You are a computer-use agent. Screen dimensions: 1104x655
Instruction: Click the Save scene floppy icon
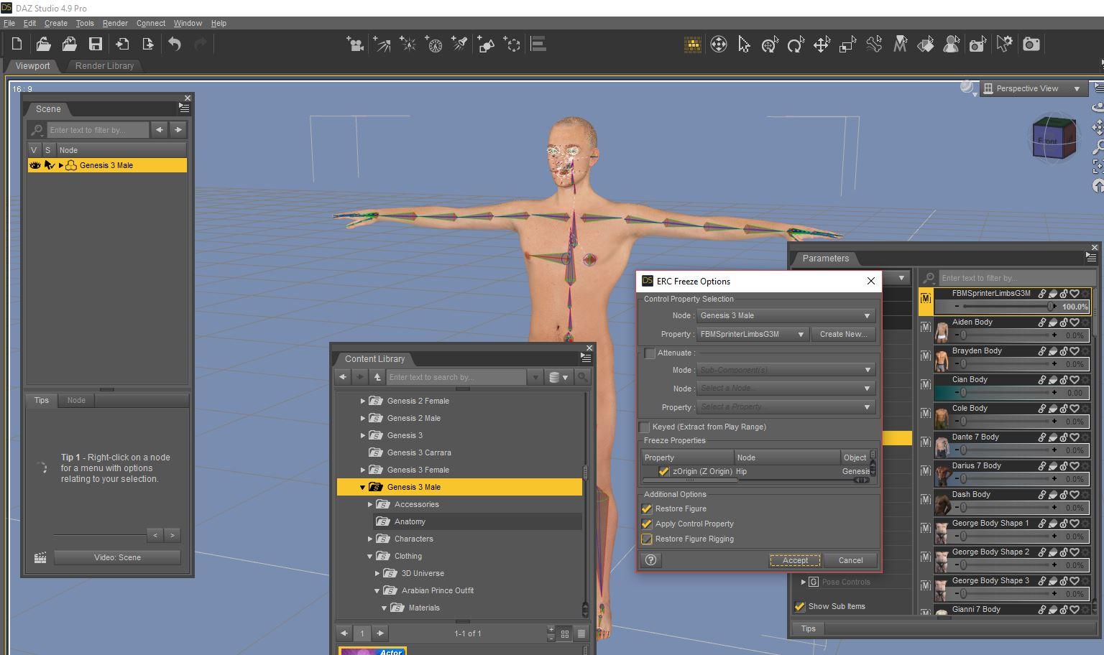(x=95, y=44)
